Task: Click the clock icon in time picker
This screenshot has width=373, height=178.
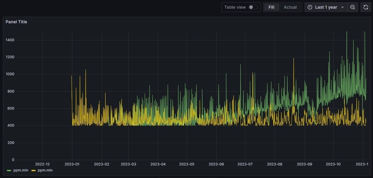Action: coord(310,7)
